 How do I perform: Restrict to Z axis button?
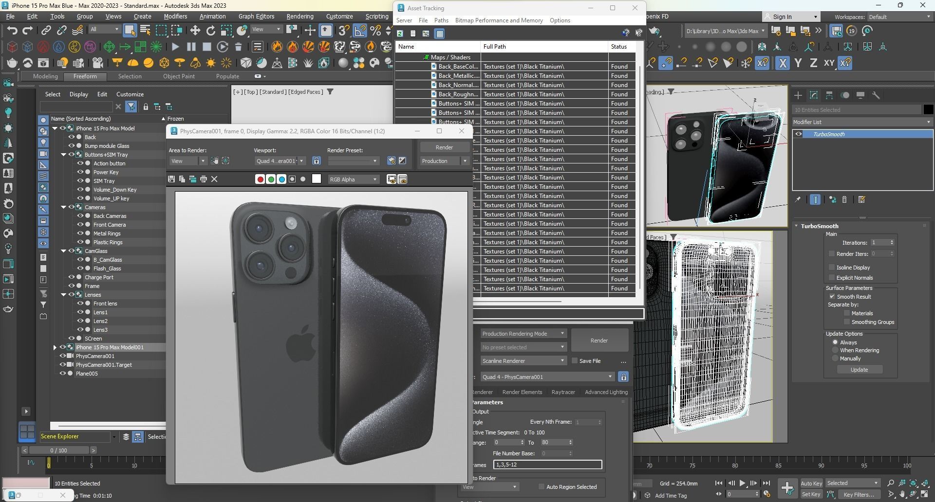(x=813, y=63)
